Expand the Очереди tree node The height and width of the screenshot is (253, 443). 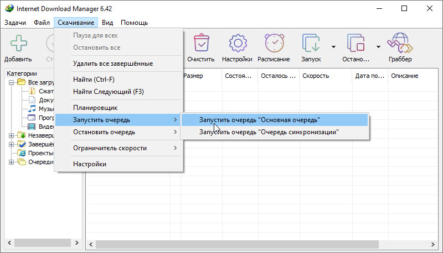[12, 162]
